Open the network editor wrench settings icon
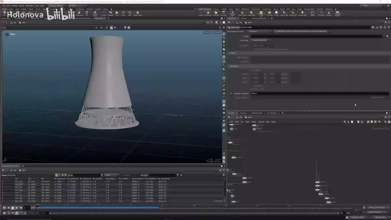Image resolution: width=391 pixels, height=220 pixels. tap(345, 122)
